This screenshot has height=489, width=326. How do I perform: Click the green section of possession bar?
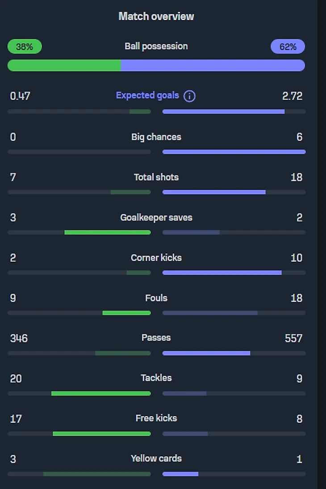64,65
